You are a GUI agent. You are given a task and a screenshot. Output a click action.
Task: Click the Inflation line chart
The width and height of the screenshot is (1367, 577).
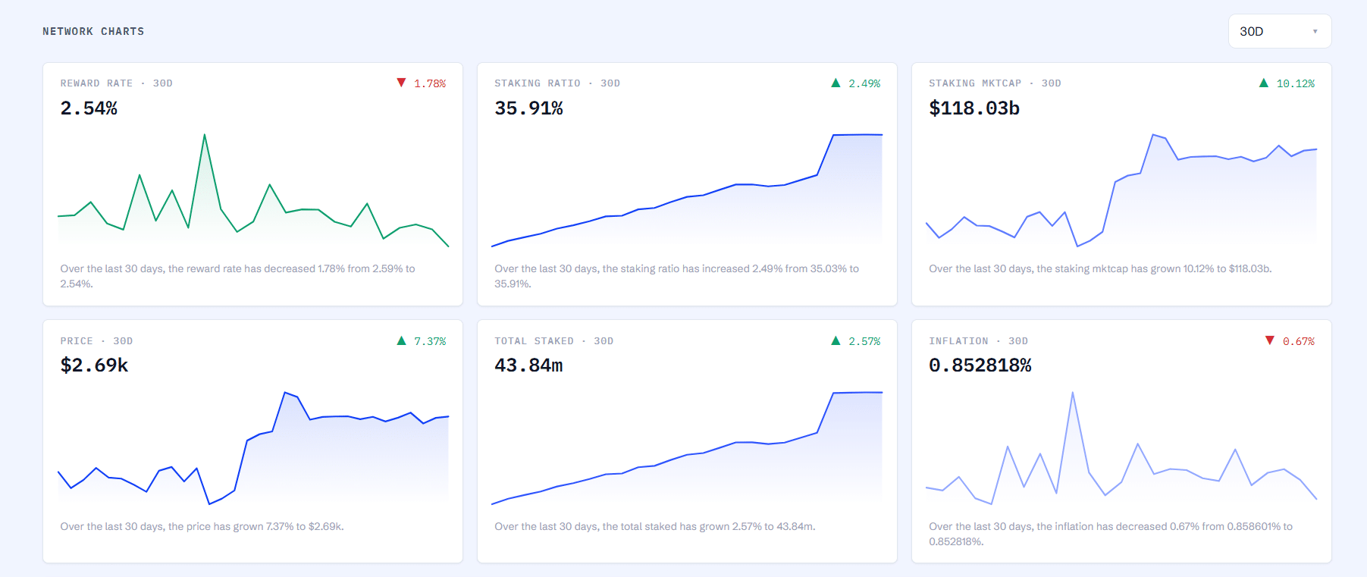1121,448
